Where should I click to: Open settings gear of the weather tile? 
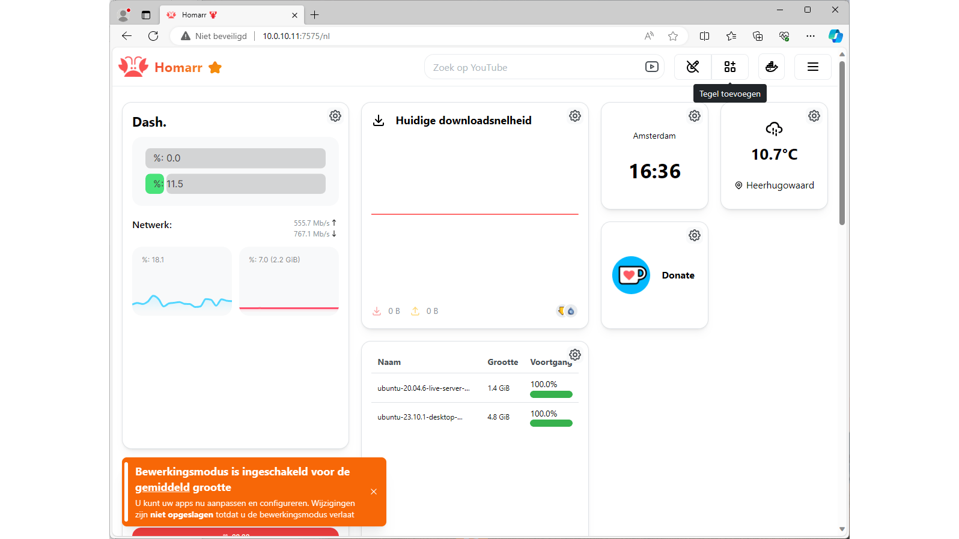coord(814,116)
